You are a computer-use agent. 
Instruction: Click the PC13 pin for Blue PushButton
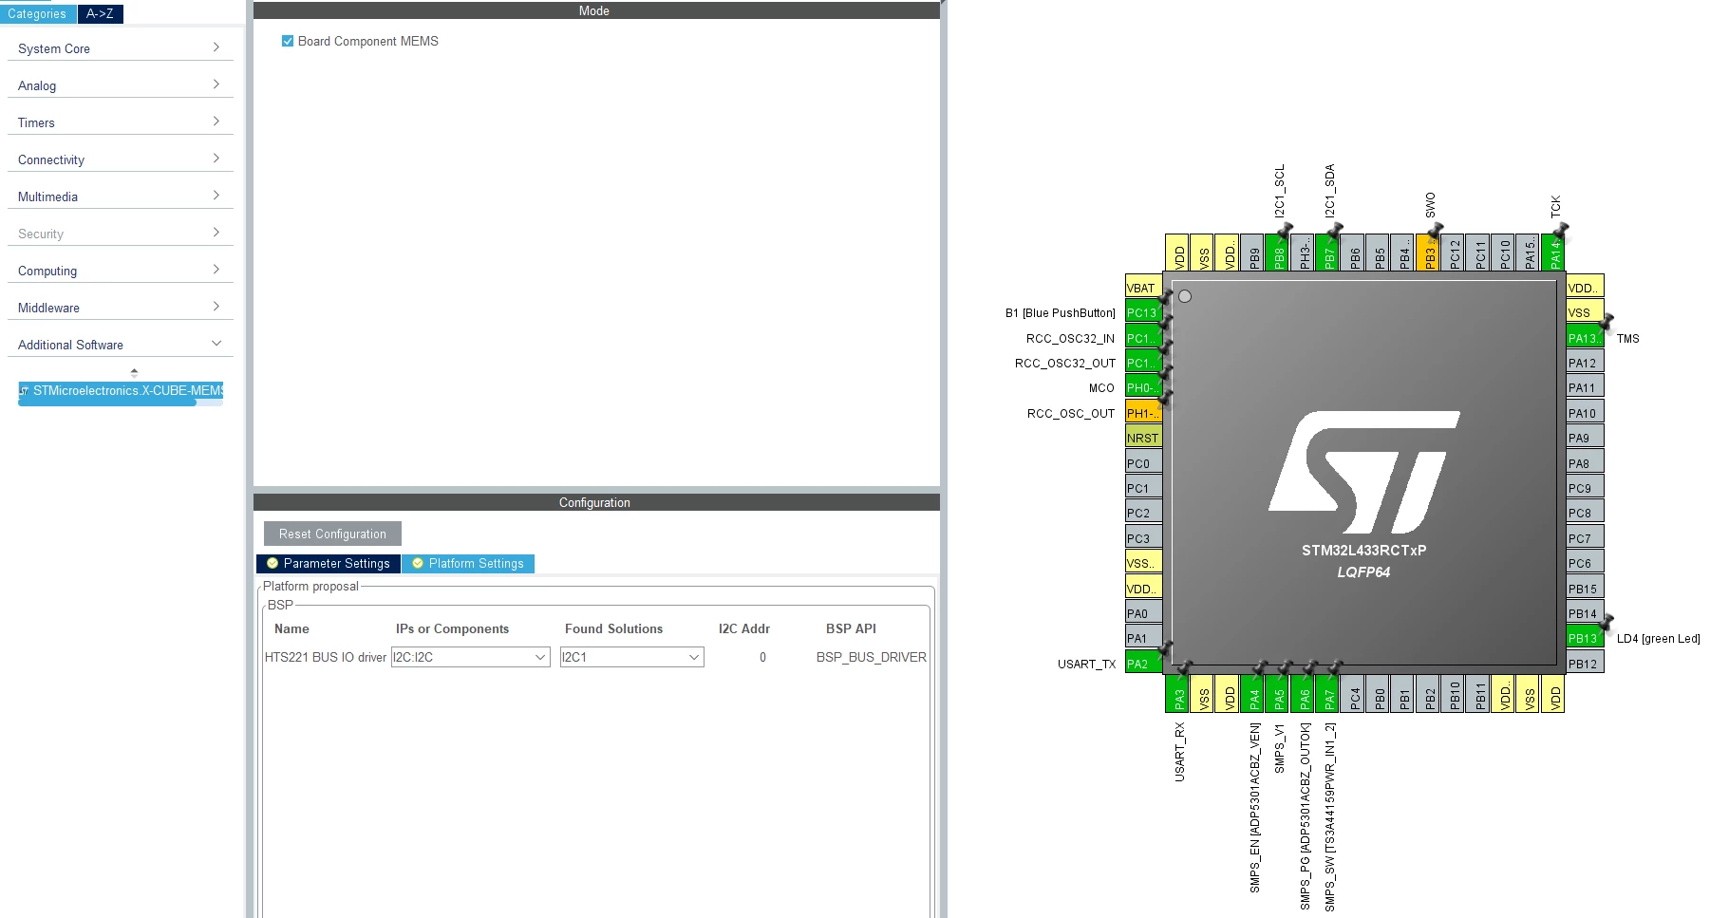(x=1143, y=312)
